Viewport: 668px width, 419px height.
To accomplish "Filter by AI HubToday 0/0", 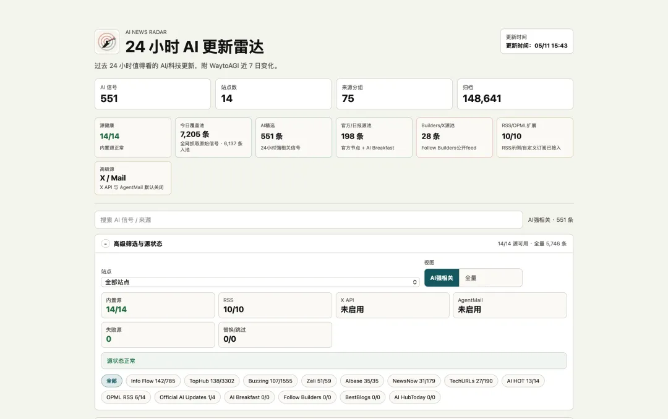I will (x=414, y=397).
